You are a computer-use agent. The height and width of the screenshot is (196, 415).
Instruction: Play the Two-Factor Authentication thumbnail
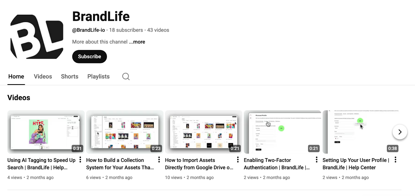point(282,132)
